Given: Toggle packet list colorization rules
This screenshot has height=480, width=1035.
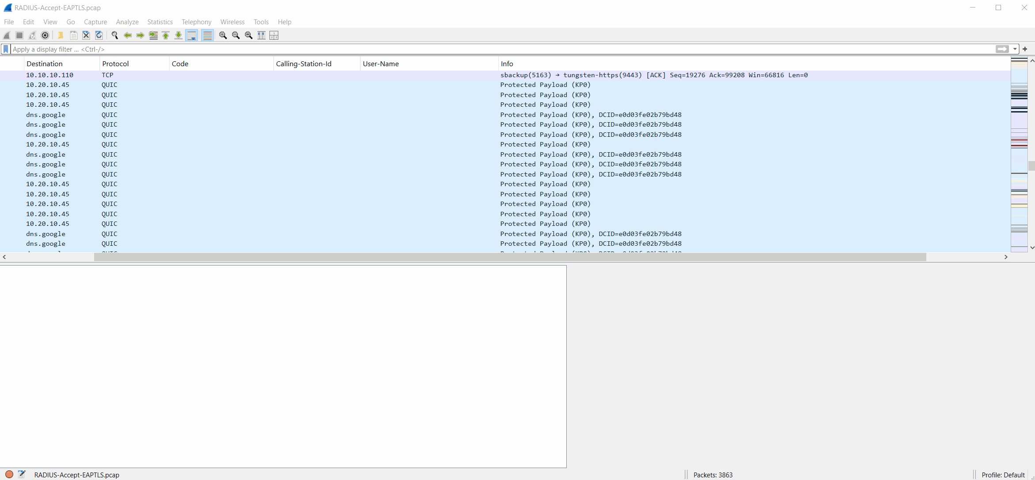Looking at the screenshot, I should click(207, 35).
